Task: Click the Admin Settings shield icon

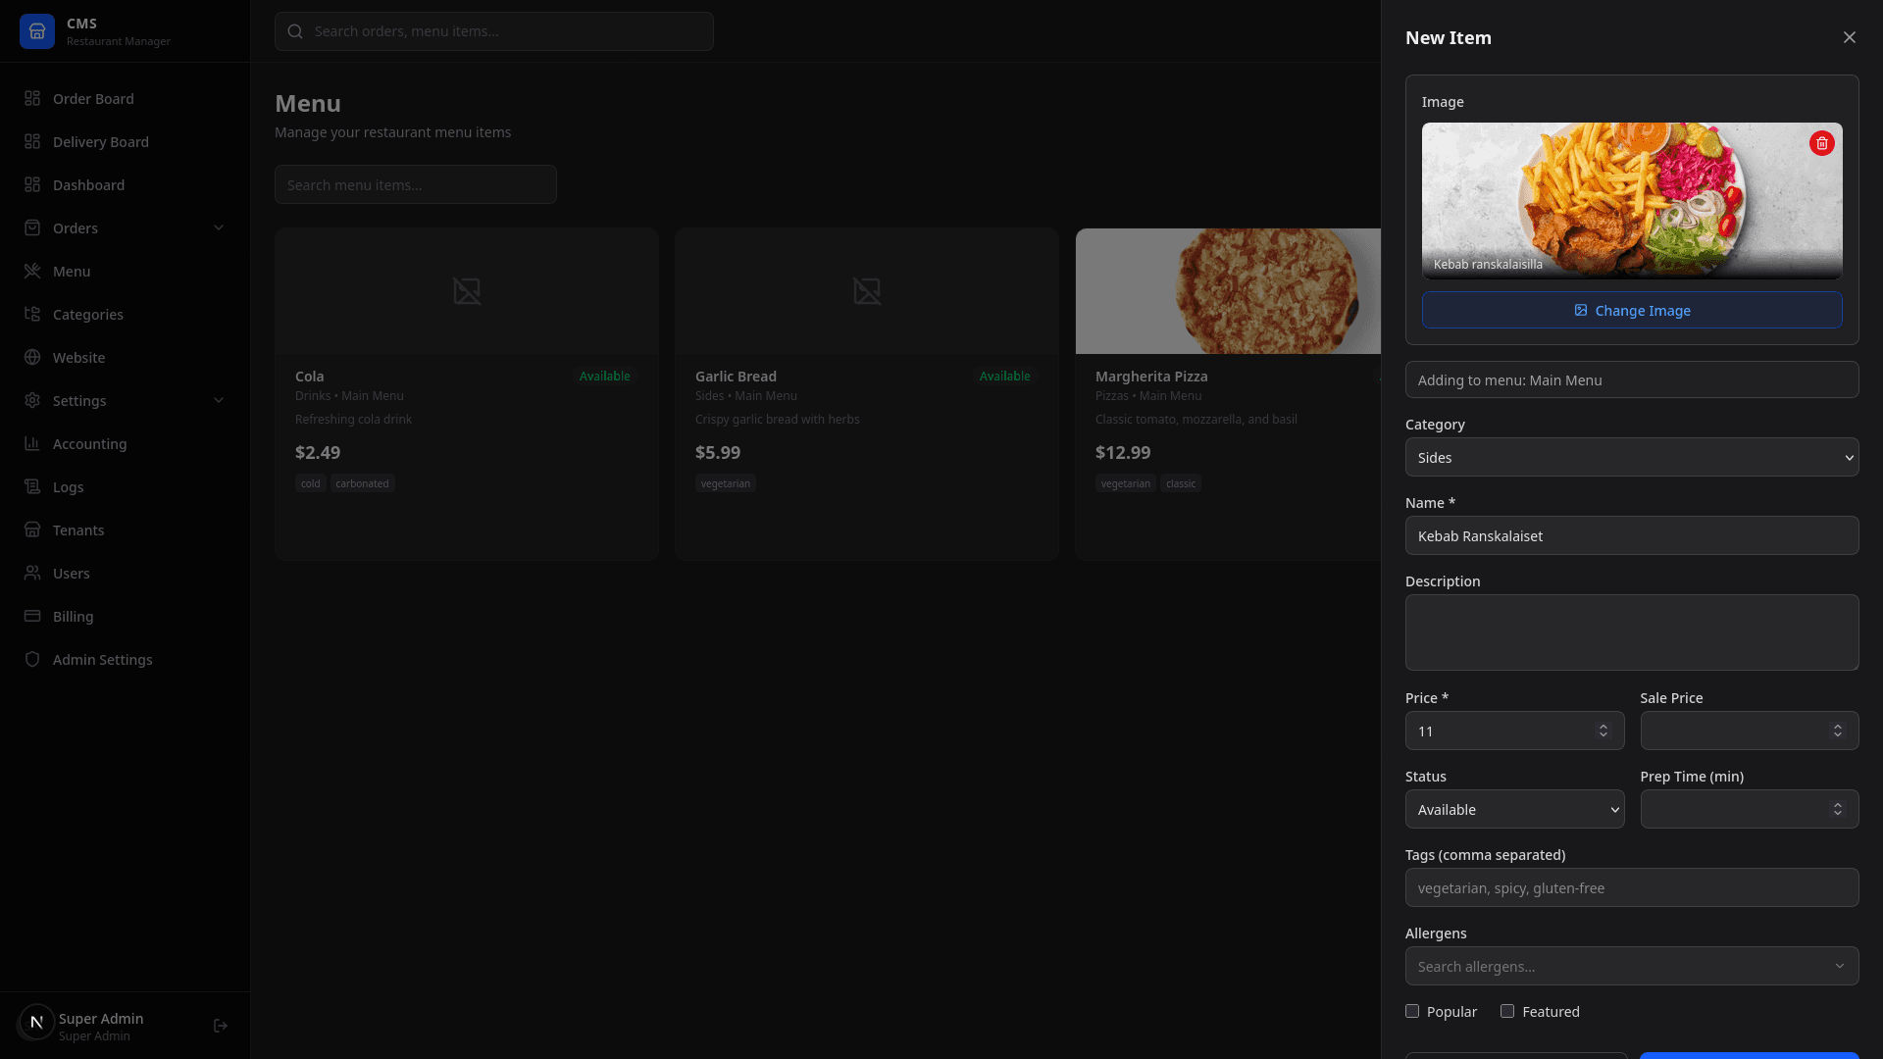Action: (x=32, y=660)
